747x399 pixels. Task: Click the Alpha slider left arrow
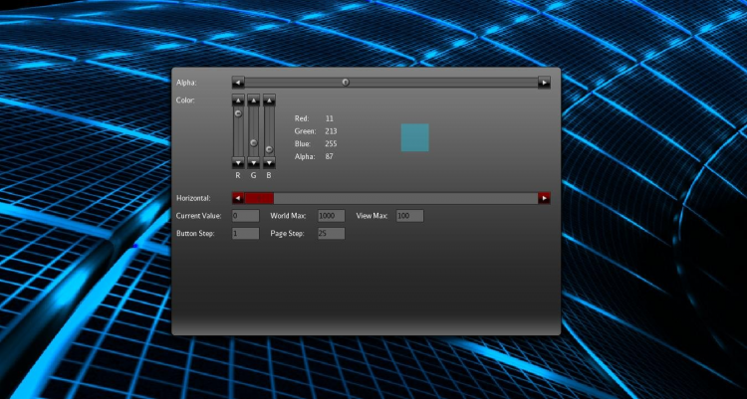click(238, 83)
